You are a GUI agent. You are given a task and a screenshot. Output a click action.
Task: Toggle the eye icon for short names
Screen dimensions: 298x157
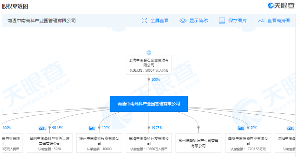[x=183, y=21]
